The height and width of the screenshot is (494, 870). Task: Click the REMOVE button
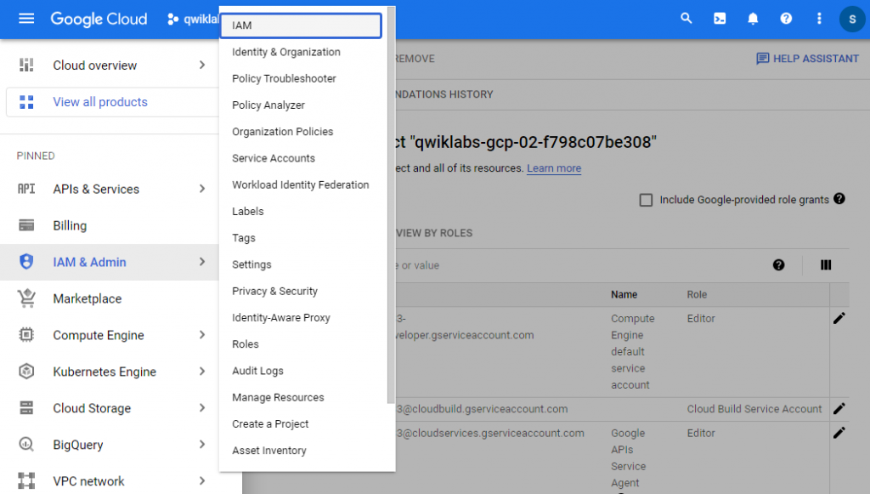coord(415,59)
